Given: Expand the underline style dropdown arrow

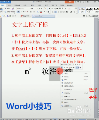Looking at the screenshot, I should [x=25, y=12].
